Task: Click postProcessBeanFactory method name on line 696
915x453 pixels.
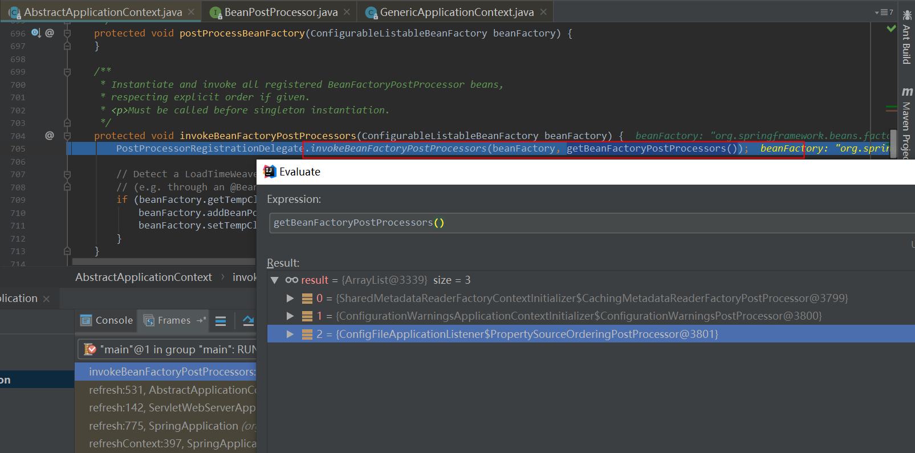Action: 242,33
